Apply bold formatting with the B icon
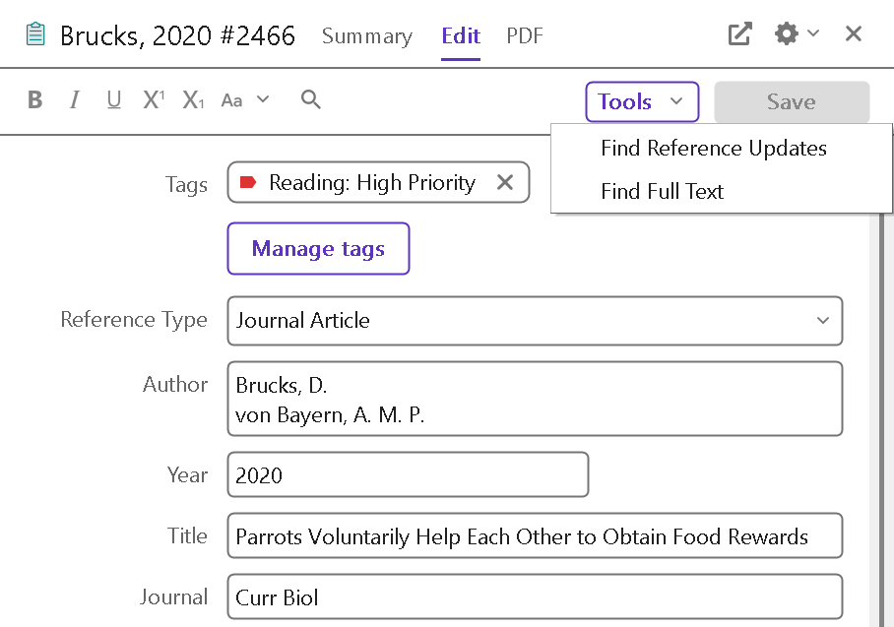 (35, 100)
